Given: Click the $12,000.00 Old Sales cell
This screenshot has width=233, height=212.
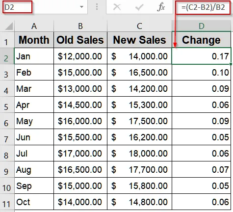Looking at the screenshot, I should [80, 56].
